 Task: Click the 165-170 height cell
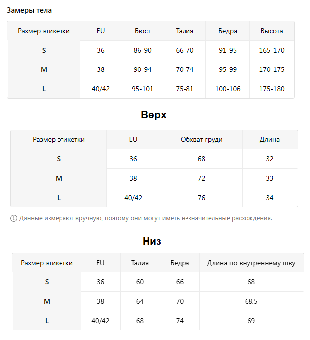pyautogui.click(x=272, y=50)
